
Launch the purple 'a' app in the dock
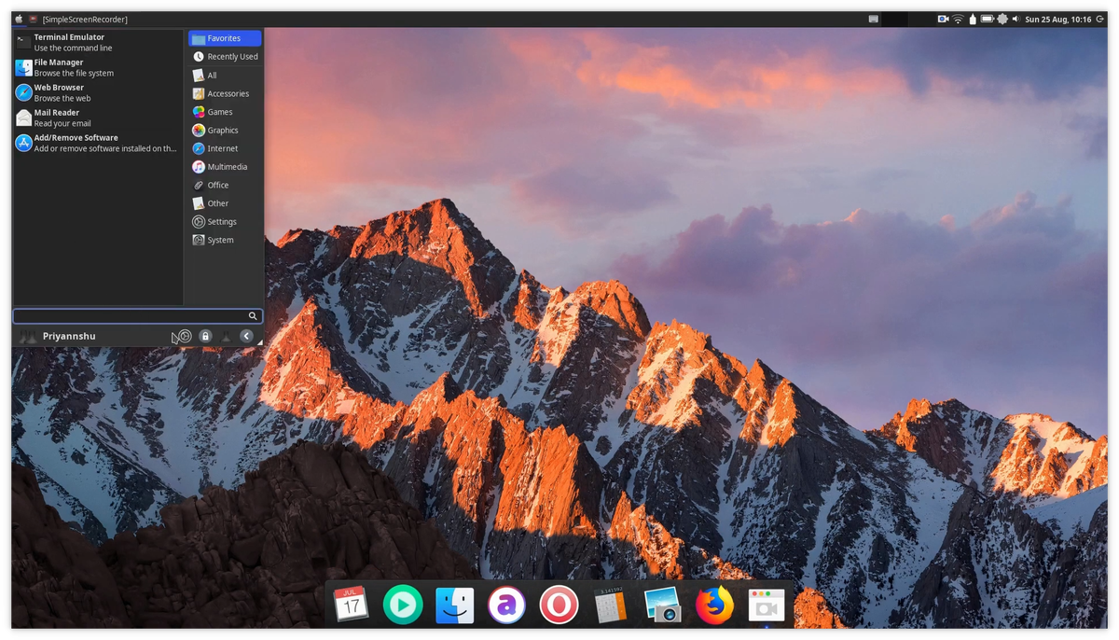tap(506, 605)
